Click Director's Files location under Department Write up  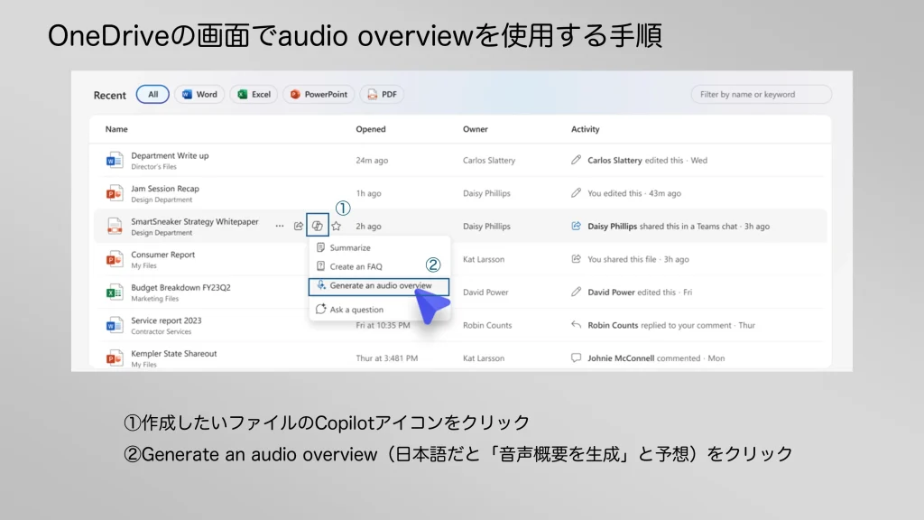pos(153,167)
